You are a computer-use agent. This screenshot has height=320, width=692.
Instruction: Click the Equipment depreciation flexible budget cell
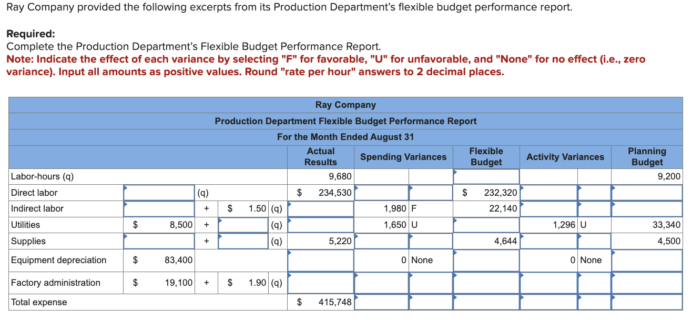[x=485, y=259]
